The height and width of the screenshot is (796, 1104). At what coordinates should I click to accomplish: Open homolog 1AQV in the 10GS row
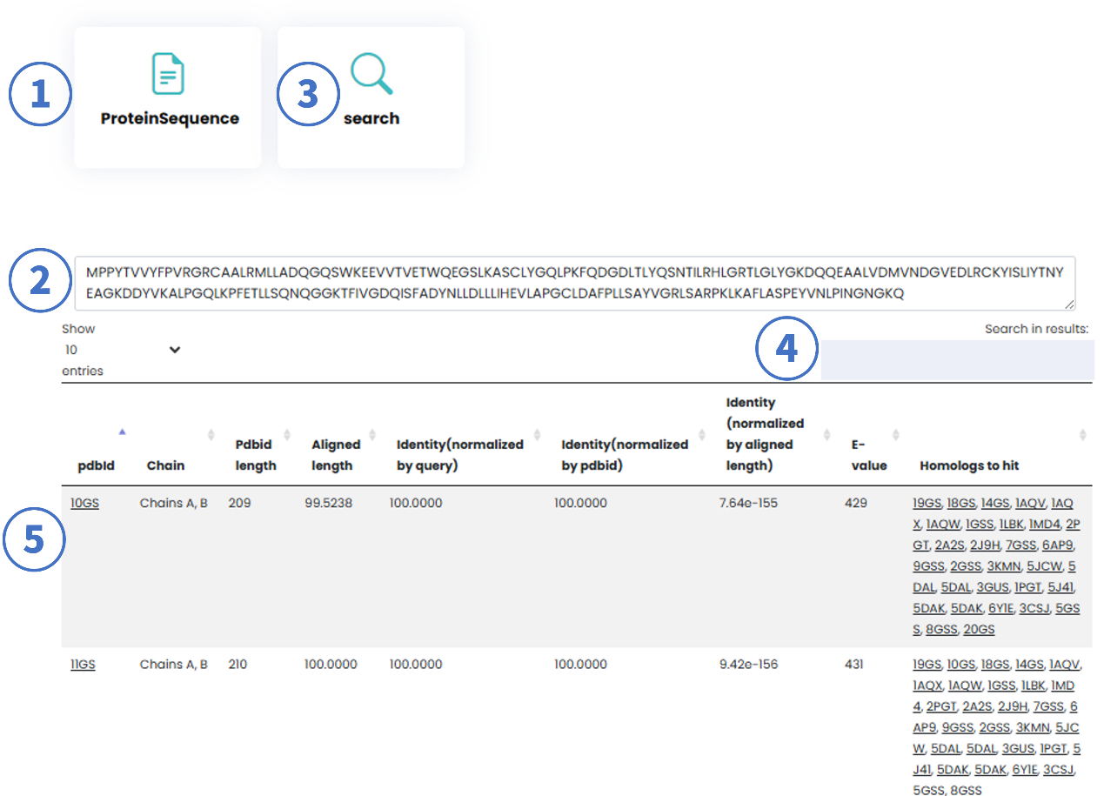tap(1030, 504)
